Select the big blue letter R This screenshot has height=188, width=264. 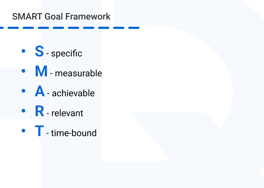point(40,111)
